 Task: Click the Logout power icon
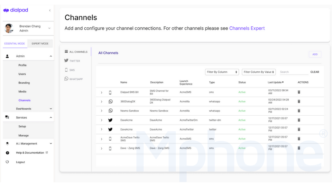tap(7, 162)
